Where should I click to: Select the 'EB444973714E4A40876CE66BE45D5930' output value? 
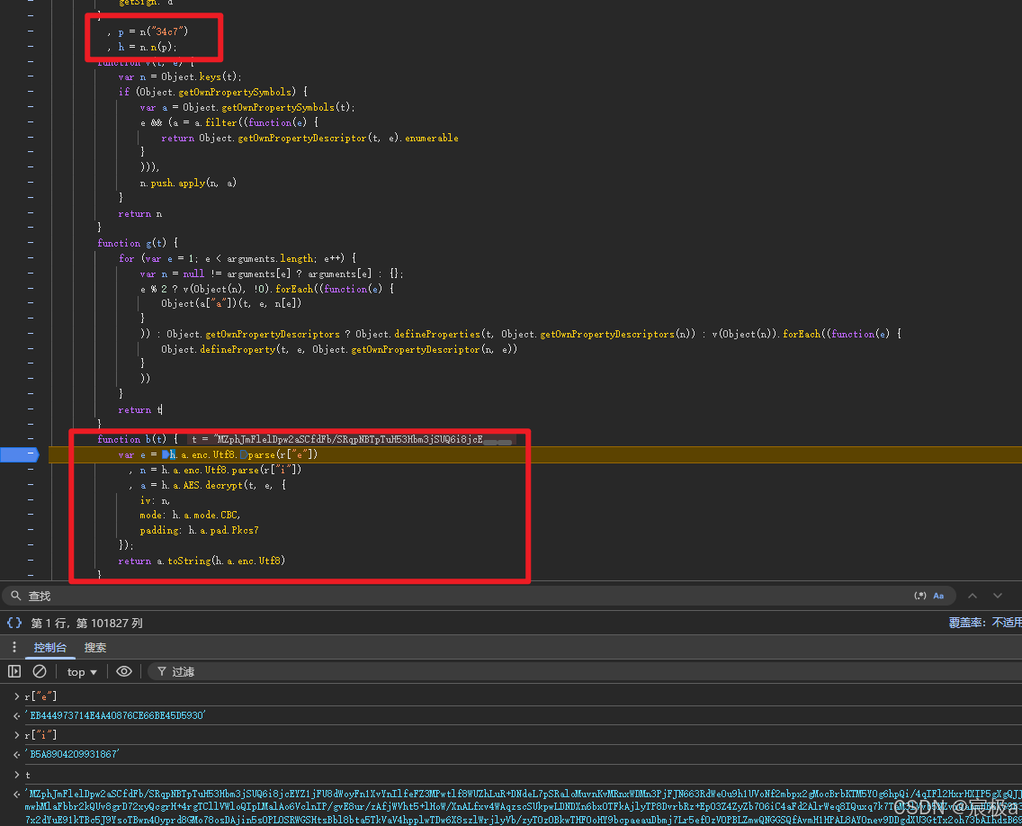[115, 715]
